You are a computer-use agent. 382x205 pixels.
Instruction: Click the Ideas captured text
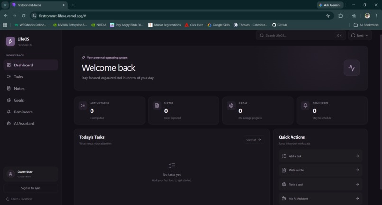(173, 118)
